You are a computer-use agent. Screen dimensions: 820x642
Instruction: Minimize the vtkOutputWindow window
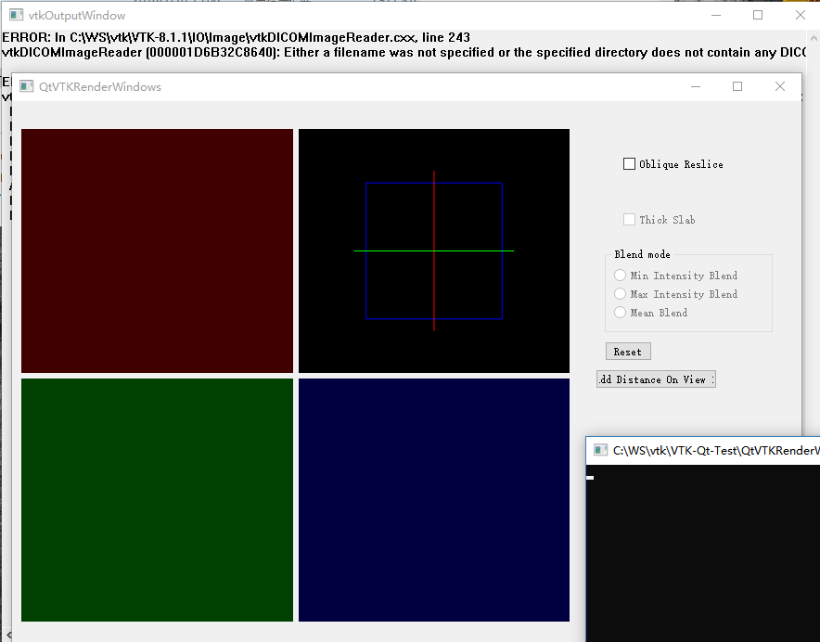pyautogui.click(x=715, y=15)
